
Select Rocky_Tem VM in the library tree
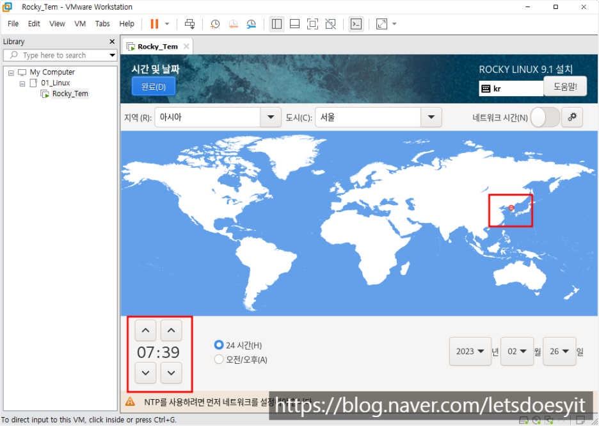[x=70, y=94]
